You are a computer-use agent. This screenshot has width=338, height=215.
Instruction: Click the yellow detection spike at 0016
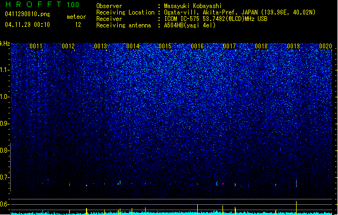(197, 210)
